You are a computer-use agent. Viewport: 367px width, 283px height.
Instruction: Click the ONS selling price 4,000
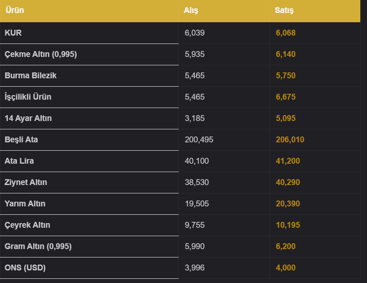(x=286, y=268)
